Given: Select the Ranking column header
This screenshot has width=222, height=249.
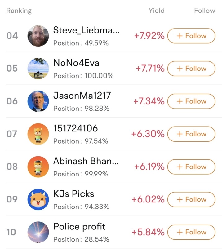Looking at the screenshot, I should point(19,11).
